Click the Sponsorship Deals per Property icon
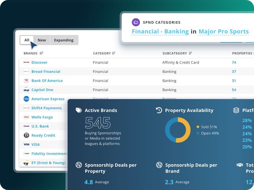The image size is (254, 190). [x=79, y=165]
